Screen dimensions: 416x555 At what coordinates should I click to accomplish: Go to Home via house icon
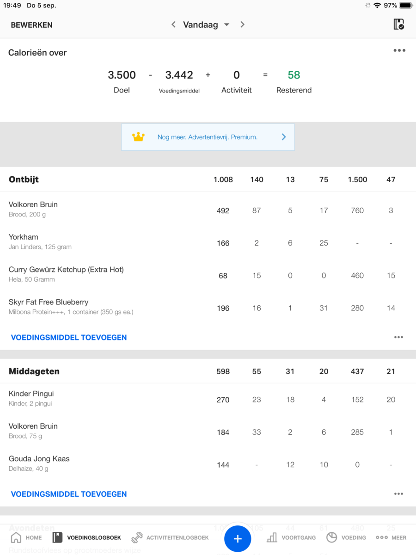16,537
